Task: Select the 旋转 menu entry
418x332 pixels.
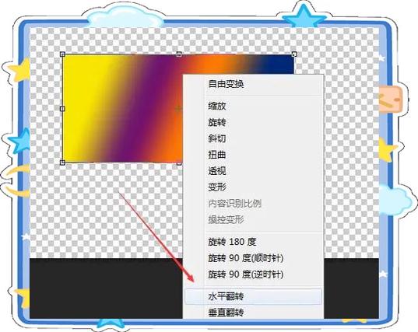Action: [253, 123]
